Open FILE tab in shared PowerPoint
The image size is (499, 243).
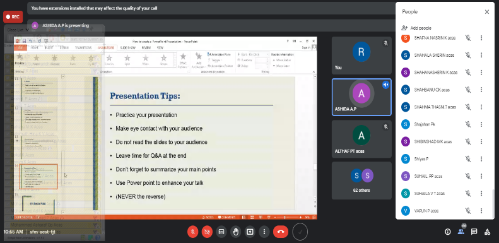coord(20,48)
